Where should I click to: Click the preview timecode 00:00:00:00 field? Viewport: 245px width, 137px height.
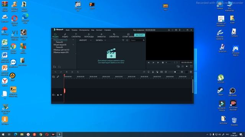click(x=186, y=62)
